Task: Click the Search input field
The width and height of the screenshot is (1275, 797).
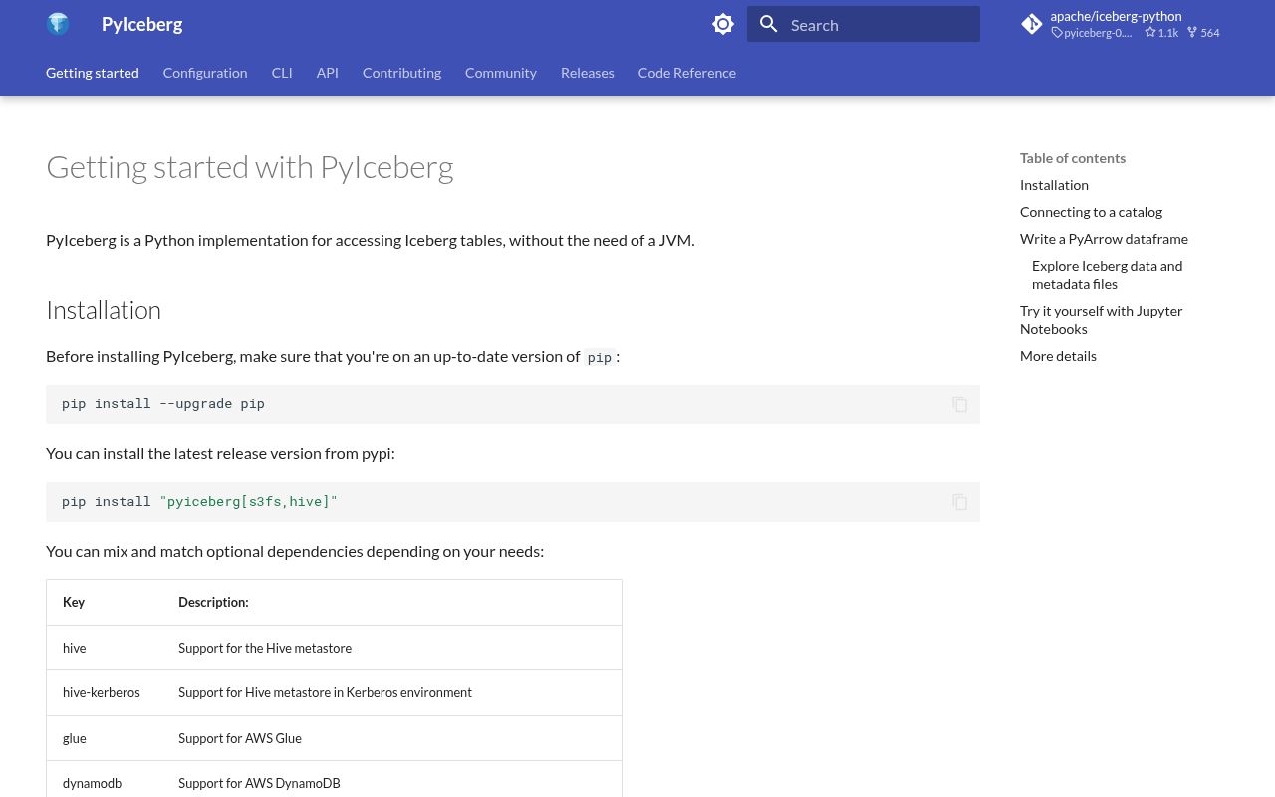Action: coord(864,24)
